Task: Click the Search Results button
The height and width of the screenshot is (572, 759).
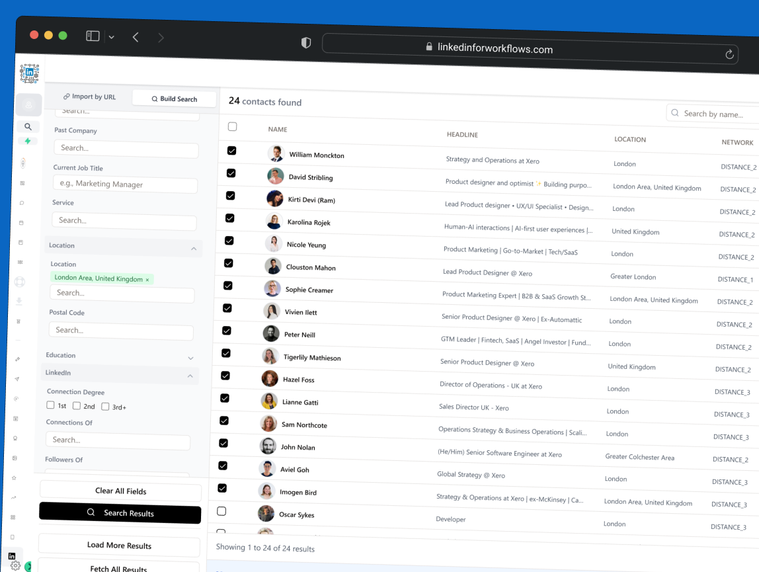Action: [120, 514]
